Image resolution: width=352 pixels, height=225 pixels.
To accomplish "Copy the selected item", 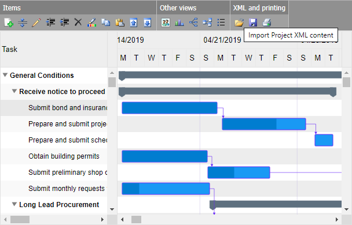I will coord(106,22).
